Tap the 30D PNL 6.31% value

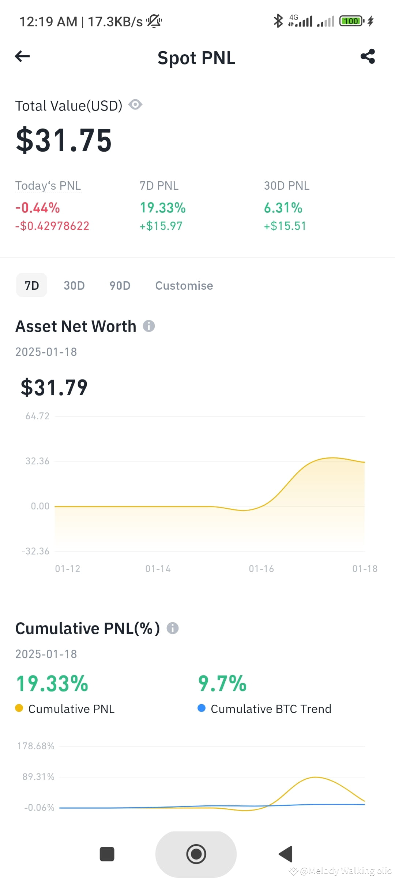(283, 208)
